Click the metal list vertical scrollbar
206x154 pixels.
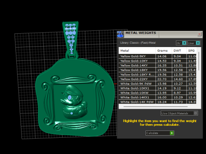coord(199,61)
